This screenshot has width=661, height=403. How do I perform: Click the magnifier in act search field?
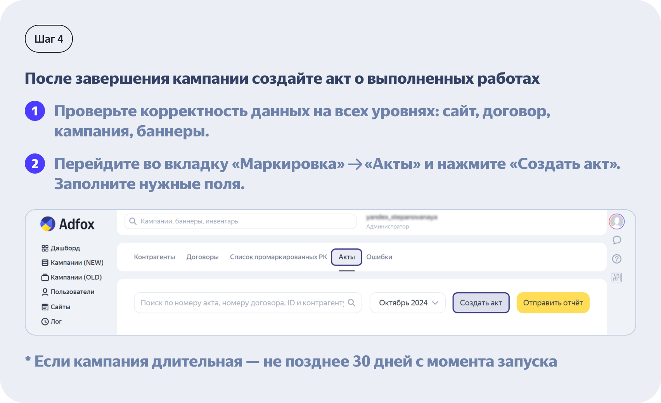point(351,303)
